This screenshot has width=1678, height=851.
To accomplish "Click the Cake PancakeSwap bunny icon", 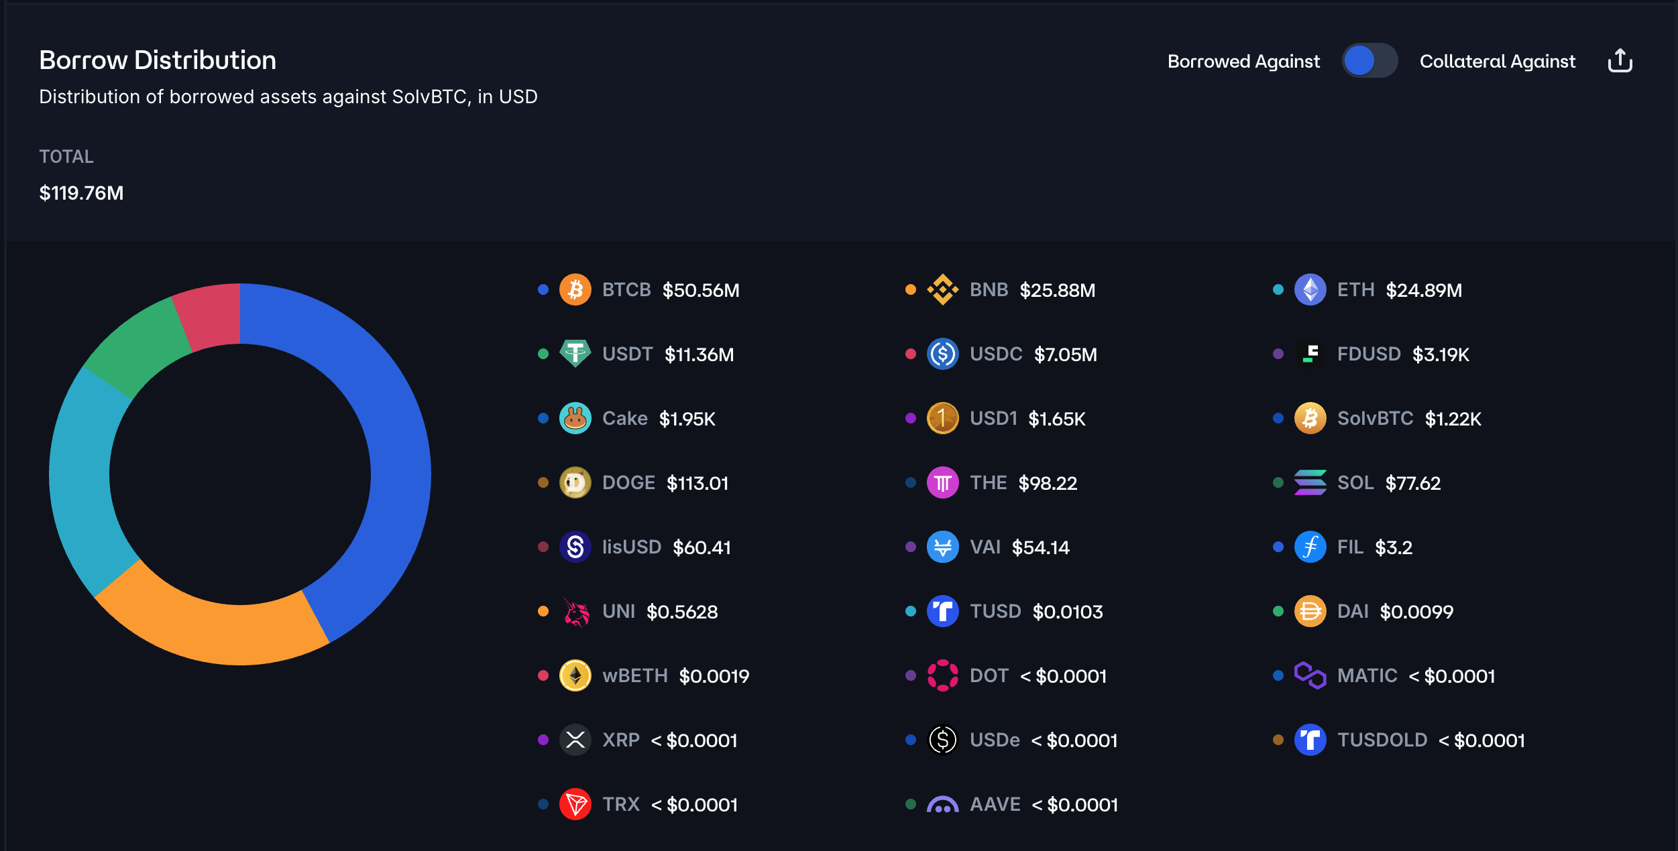I will 575,418.
